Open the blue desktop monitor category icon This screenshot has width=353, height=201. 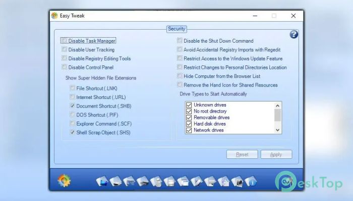tap(102, 181)
